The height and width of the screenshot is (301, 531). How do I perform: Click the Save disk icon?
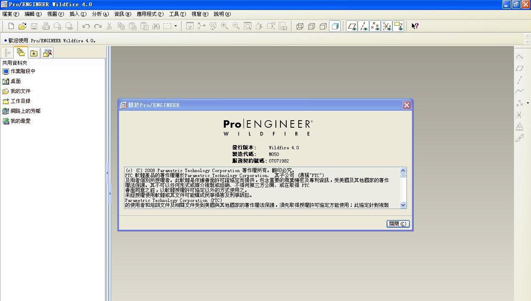(34, 26)
